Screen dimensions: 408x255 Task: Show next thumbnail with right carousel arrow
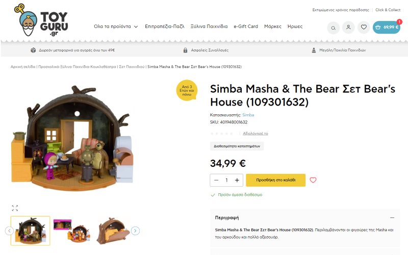tap(135, 231)
